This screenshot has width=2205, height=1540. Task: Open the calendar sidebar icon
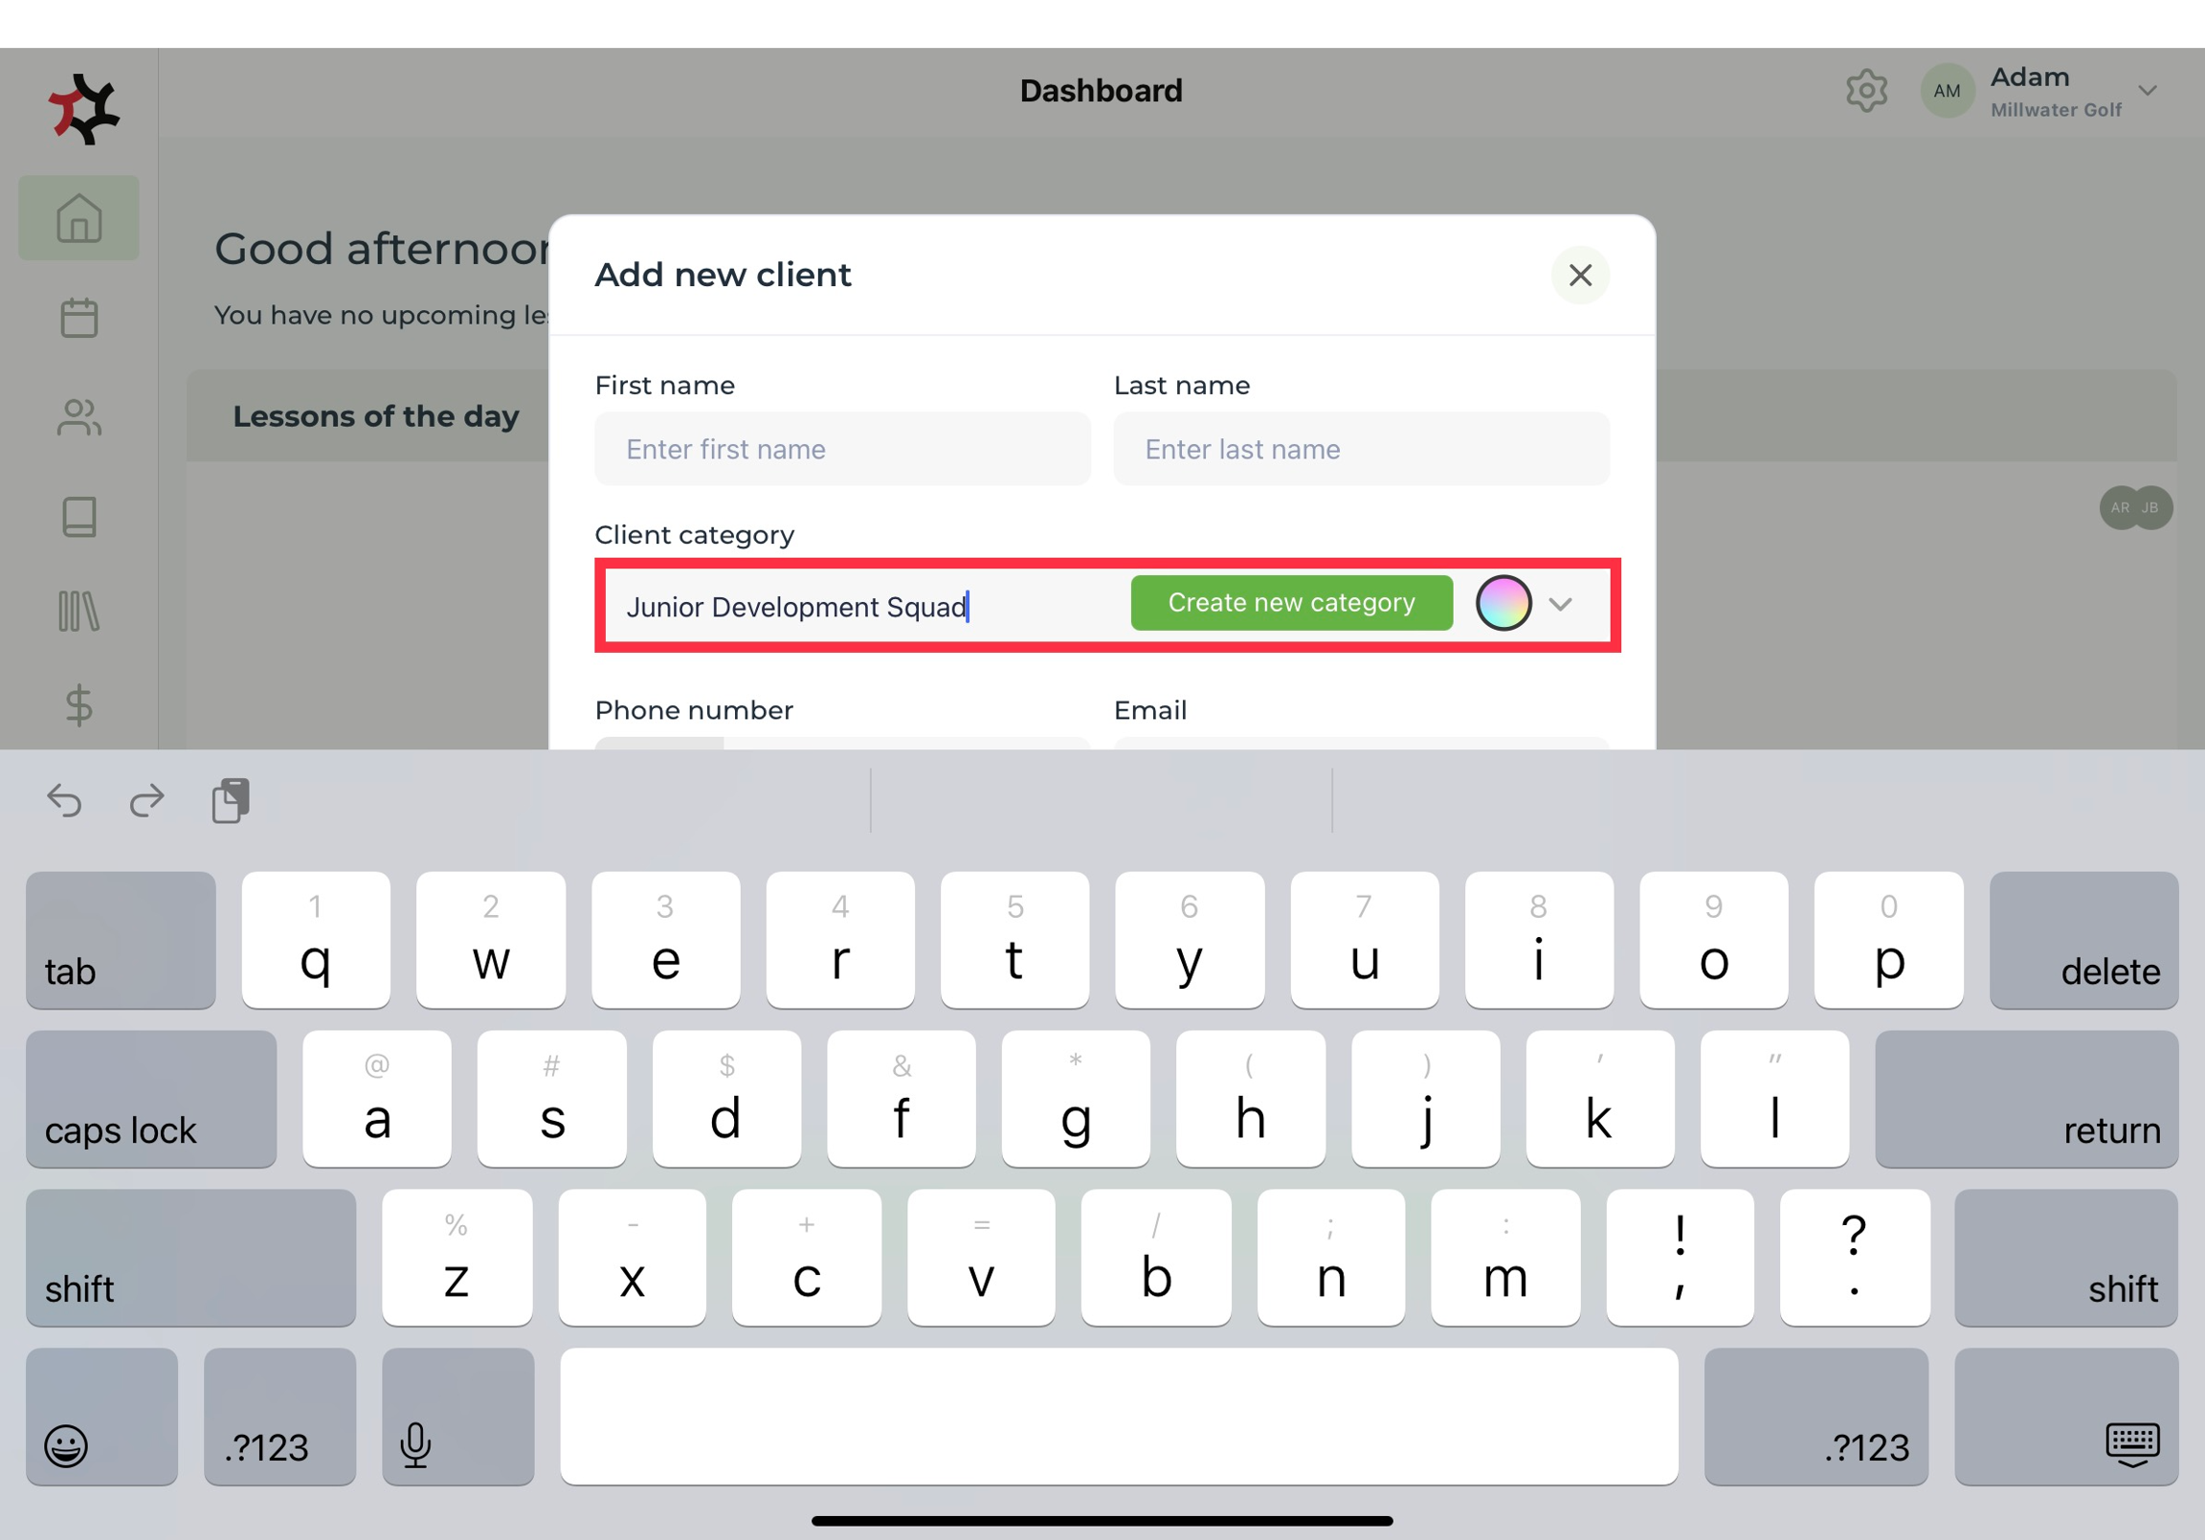pos(78,318)
